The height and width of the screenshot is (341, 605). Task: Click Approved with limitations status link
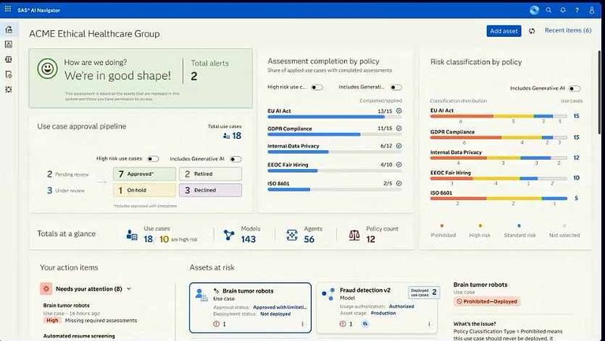tap(280, 307)
